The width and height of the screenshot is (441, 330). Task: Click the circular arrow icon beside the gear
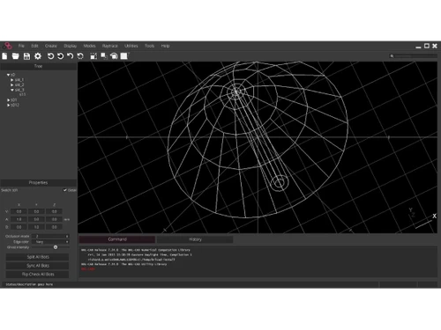coord(50,56)
